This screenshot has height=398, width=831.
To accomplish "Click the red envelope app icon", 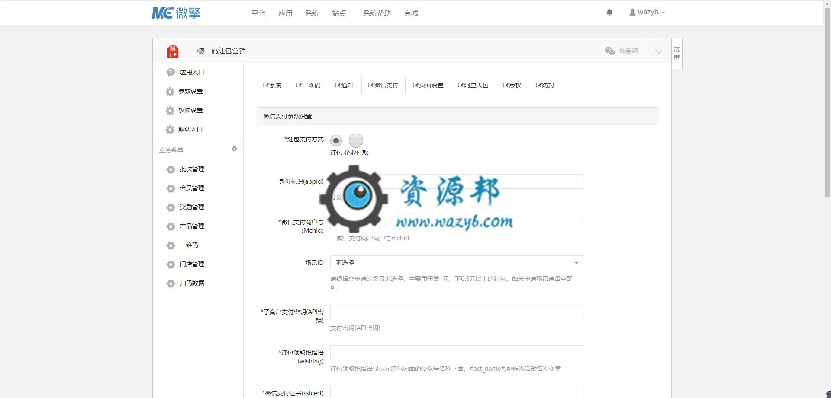I will pos(173,51).
